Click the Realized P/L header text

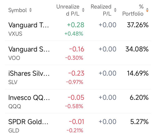click(x=101, y=10)
